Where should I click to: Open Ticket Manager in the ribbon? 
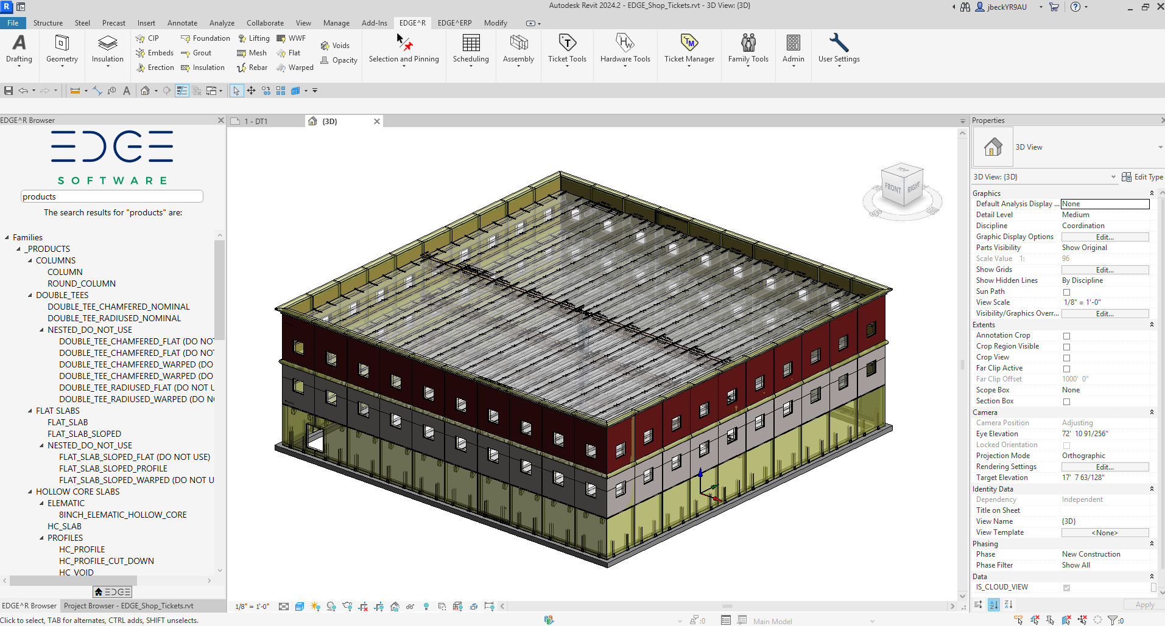click(x=689, y=43)
